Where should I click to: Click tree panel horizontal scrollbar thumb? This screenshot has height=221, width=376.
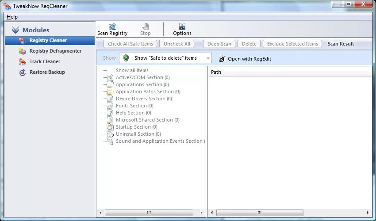coord(149,213)
